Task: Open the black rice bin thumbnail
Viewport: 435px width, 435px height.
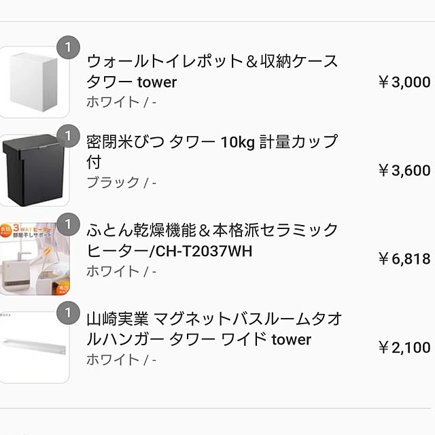Action: [34, 171]
